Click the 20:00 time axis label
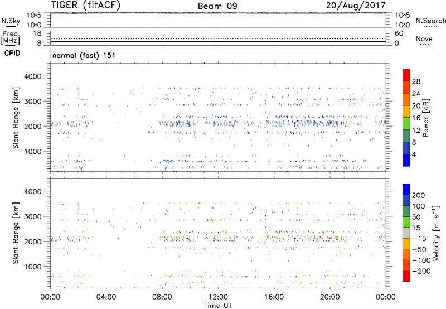Screen dimensions: 446x309 [330, 297]
